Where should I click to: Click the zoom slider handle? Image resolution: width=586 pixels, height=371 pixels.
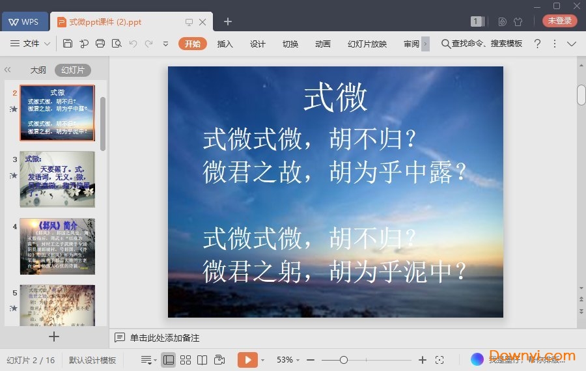[344, 360]
